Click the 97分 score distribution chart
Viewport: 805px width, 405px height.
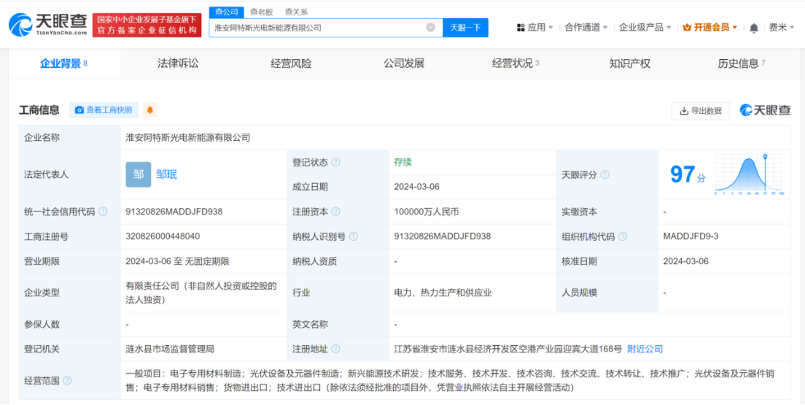click(x=749, y=175)
